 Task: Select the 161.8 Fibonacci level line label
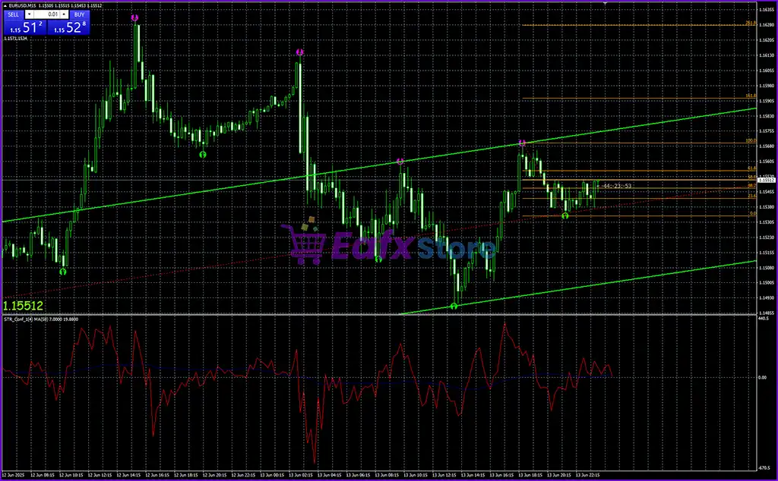751,96
